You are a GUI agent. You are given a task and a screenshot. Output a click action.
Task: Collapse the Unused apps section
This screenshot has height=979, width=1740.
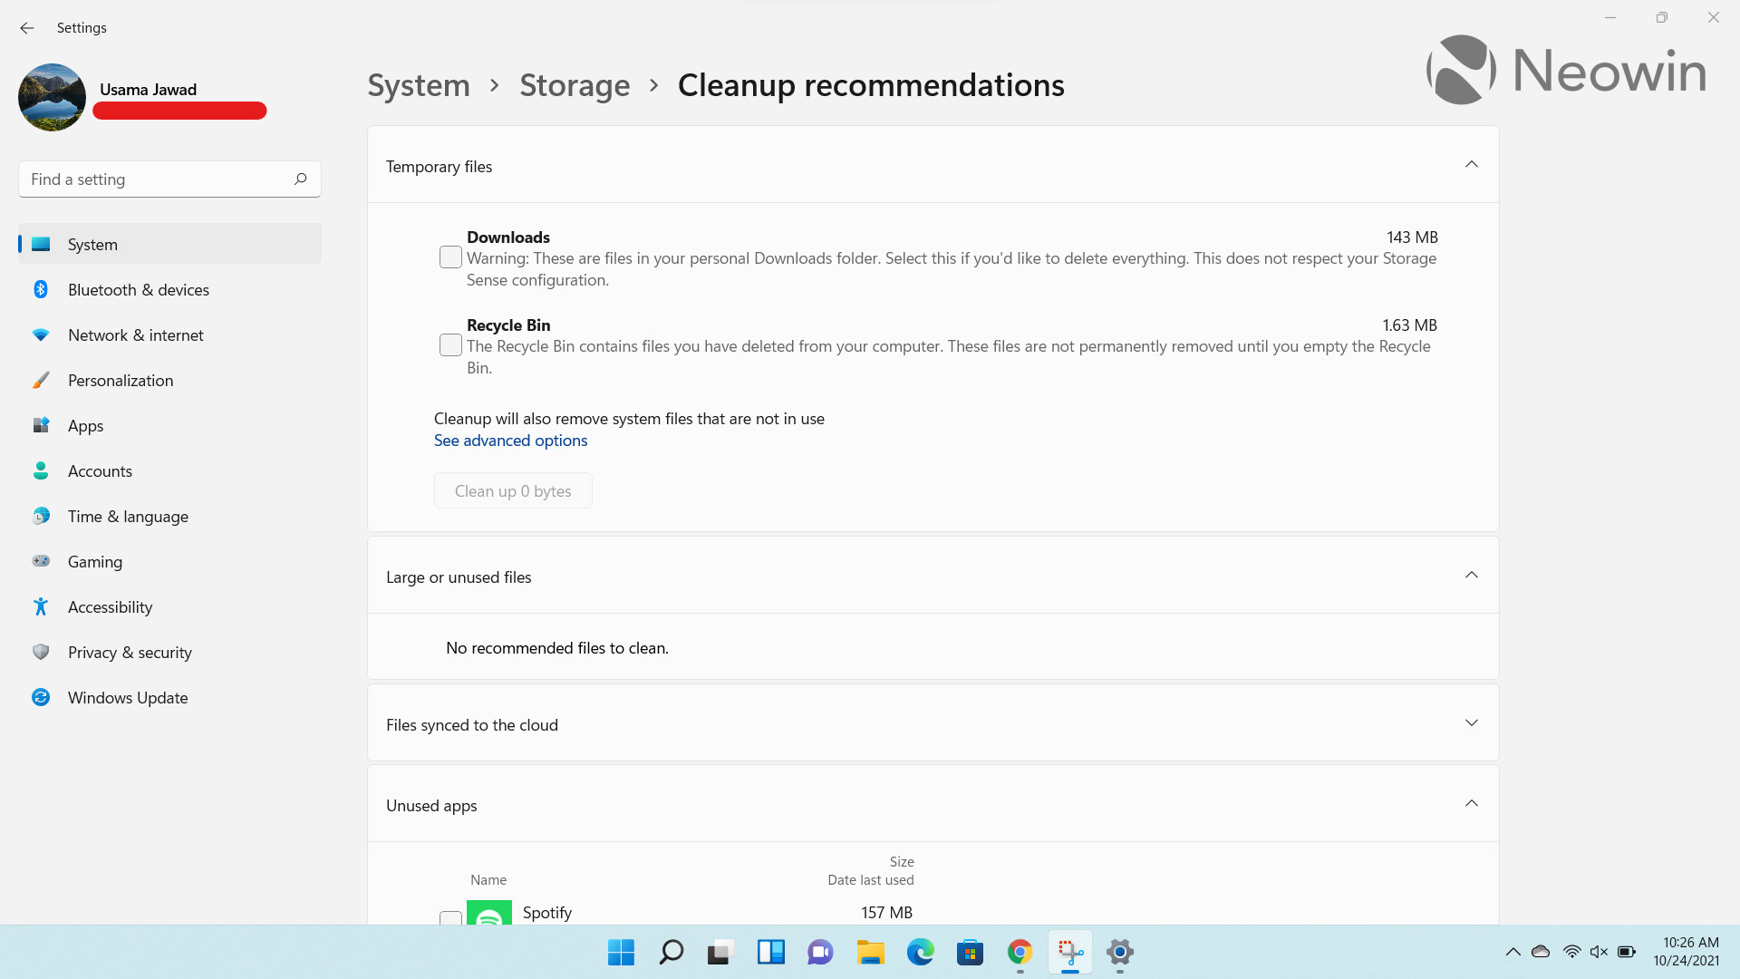point(1472,803)
